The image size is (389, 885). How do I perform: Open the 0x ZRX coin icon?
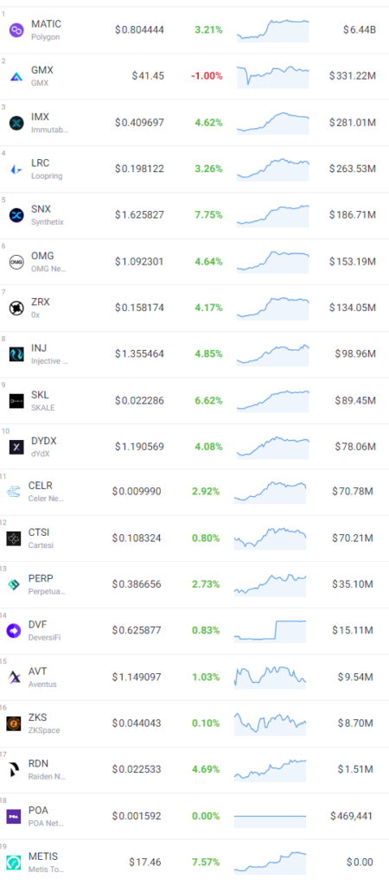pyautogui.click(x=16, y=309)
